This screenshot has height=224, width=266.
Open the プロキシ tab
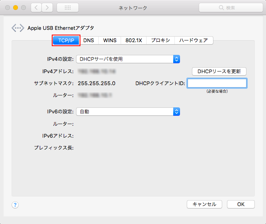[x=160, y=40]
